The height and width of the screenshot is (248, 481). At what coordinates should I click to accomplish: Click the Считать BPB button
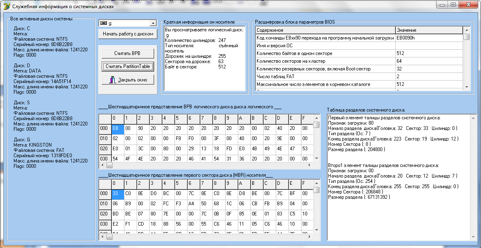(x=127, y=53)
